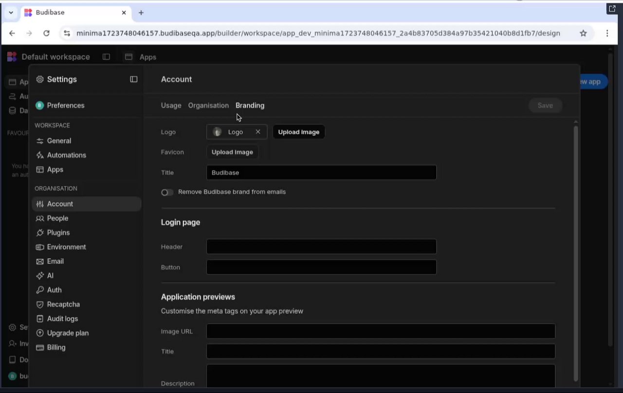Toggle the workspace sidebar panel icon
This screenshot has height=393, width=623.
106,57
